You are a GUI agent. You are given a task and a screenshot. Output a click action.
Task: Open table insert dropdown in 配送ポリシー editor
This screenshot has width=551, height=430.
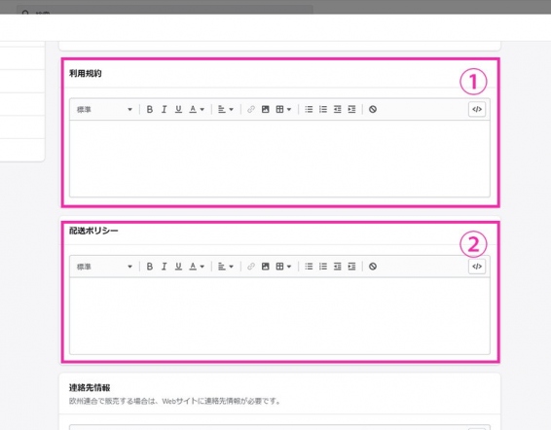(283, 267)
